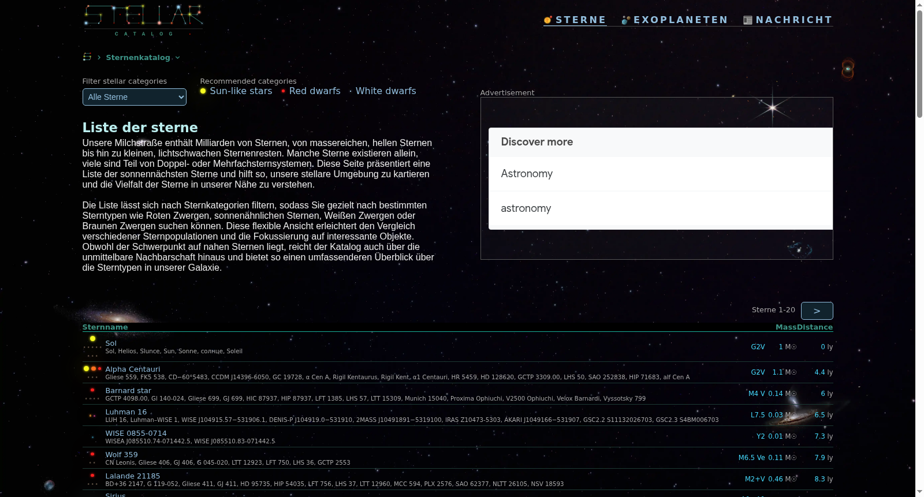Click the small icon beside Luhman 16
Viewport: 924px width, 497px height.
[92, 415]
